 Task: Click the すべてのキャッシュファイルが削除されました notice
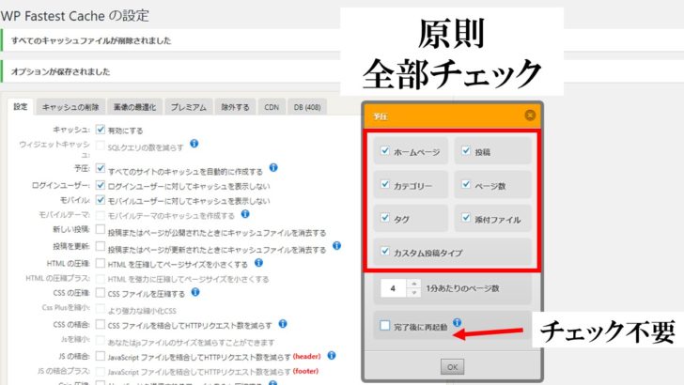pos(91,40)
